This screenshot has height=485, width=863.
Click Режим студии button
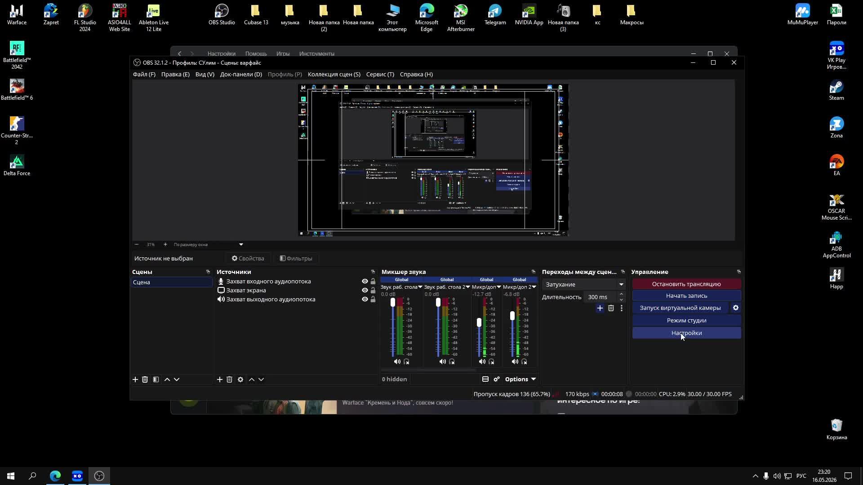pyautogui.click(x=686, y=320)
